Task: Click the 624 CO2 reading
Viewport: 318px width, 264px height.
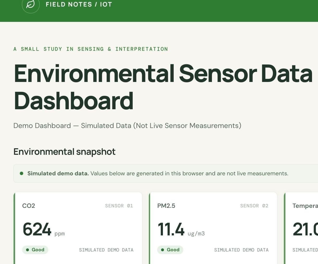Action: tap(37, 229)
